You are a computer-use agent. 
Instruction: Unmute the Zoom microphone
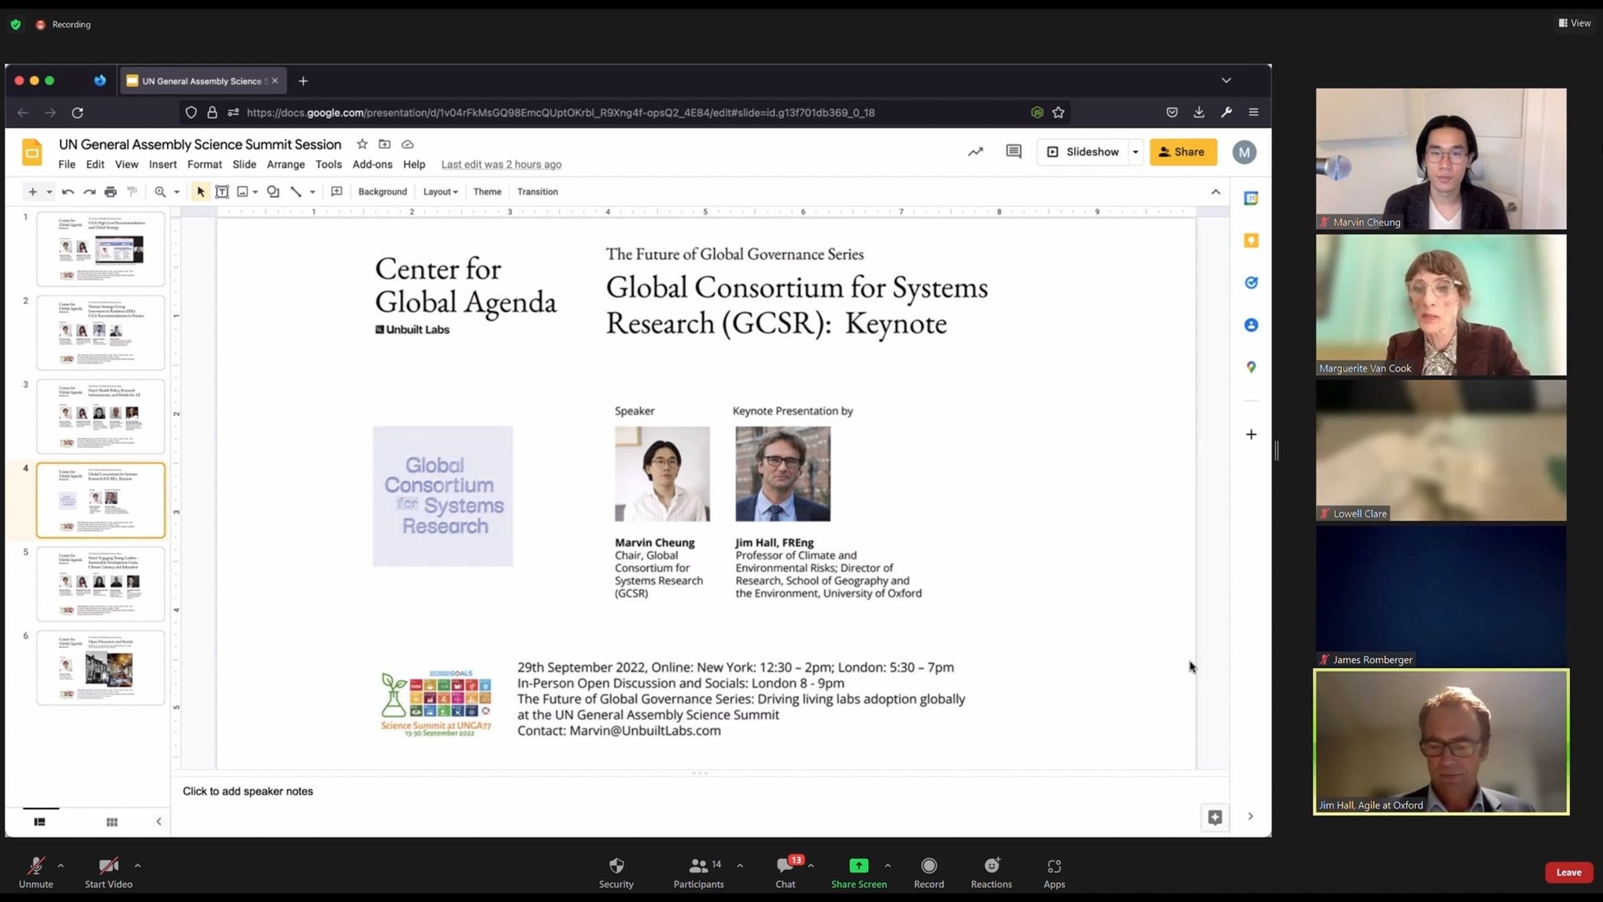coord(36,873)
